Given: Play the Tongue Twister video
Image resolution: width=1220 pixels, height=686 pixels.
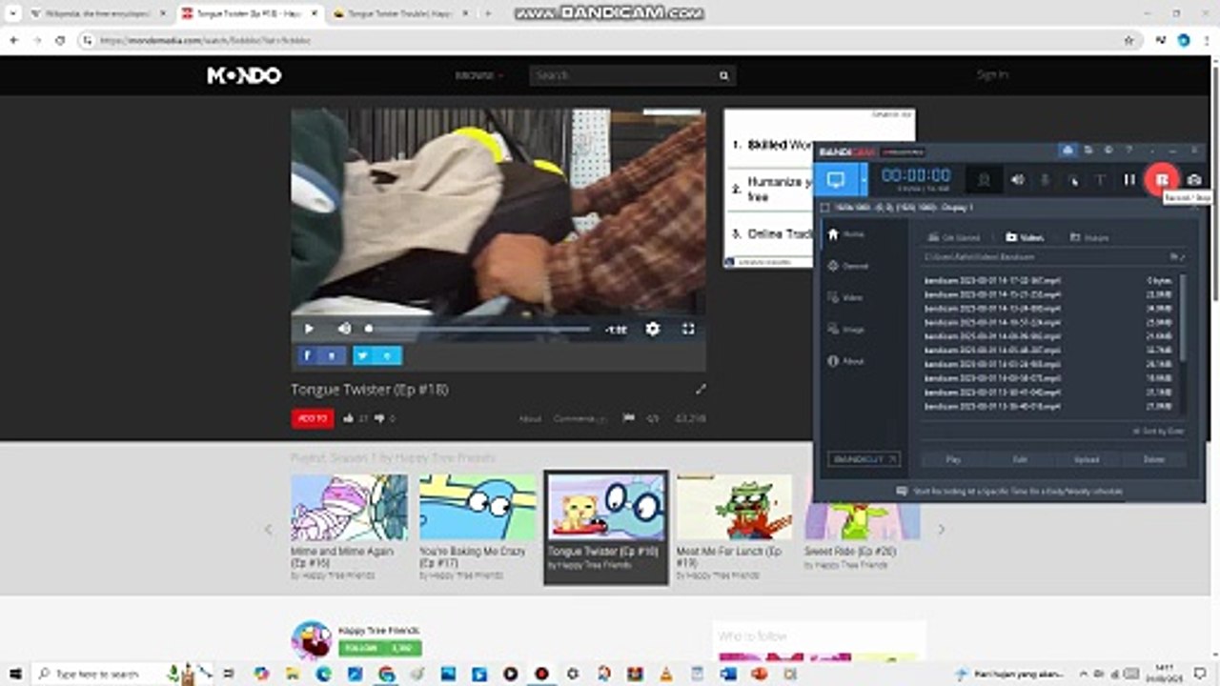Looking at the screenshot, I should click(309, 329).
